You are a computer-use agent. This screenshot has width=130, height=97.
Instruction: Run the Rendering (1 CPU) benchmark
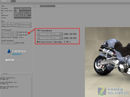click(10, 32)
